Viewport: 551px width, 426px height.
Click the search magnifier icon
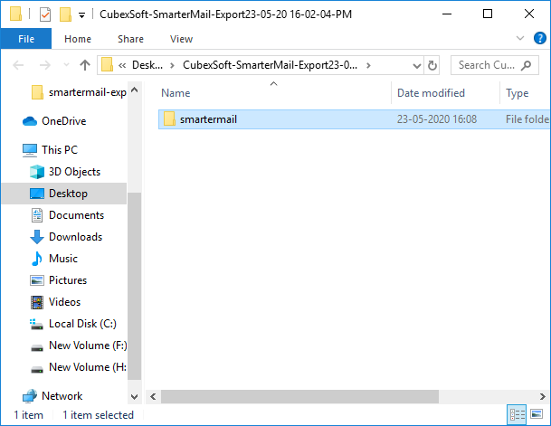526,65
